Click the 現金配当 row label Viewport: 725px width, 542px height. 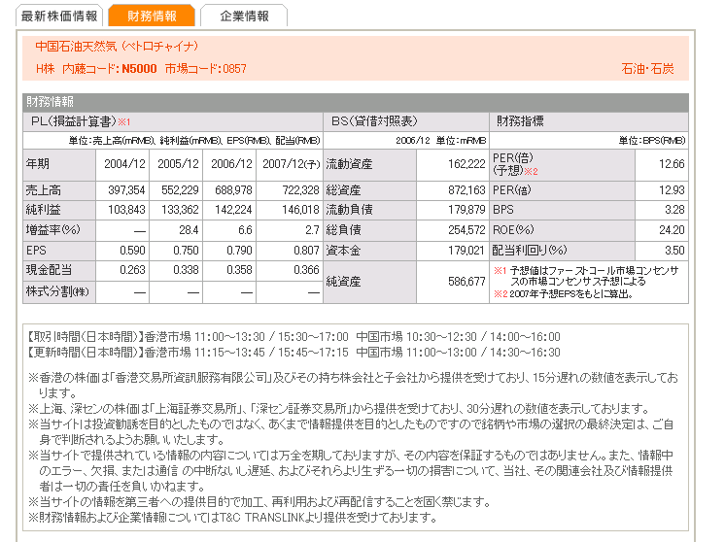[49, 270]
